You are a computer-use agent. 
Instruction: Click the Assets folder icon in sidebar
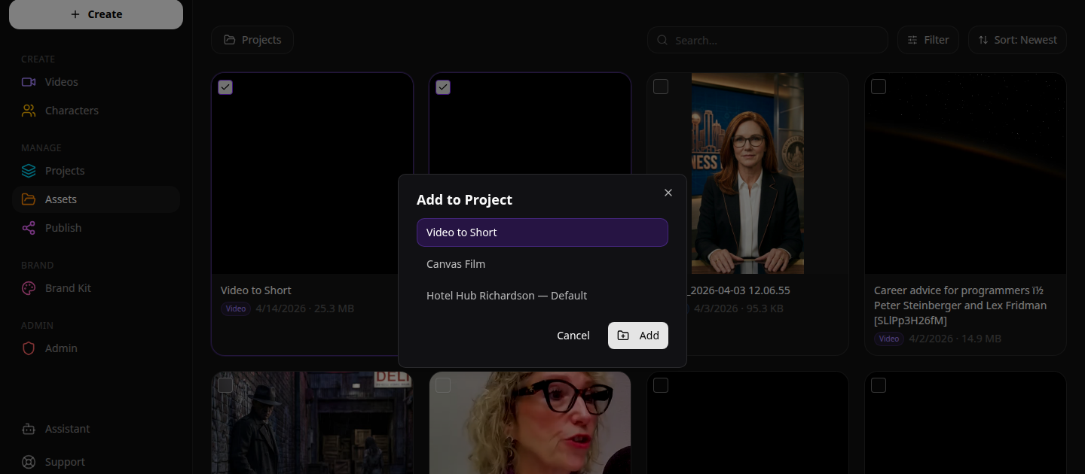point(29,199)
